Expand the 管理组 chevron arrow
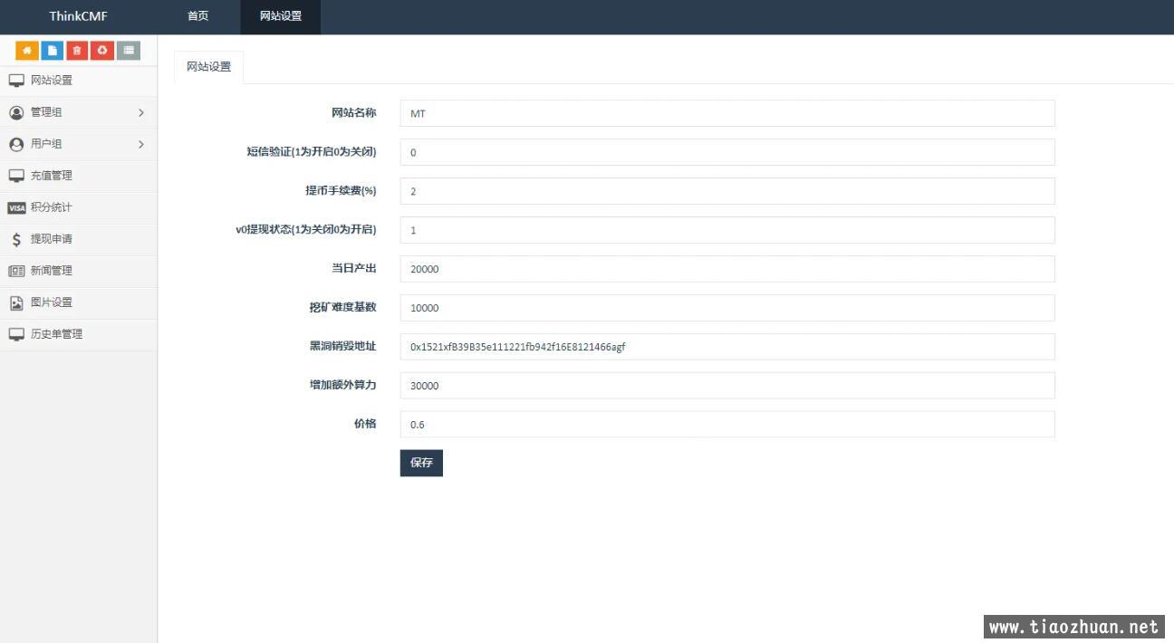This screenshot has height=643, width=1174. click(141, 112)
